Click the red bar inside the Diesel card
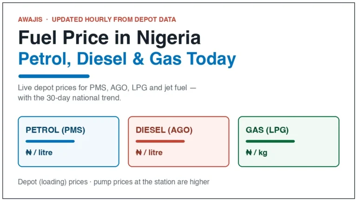The width and height of the screenshot is (357, 201). point(160,141)
